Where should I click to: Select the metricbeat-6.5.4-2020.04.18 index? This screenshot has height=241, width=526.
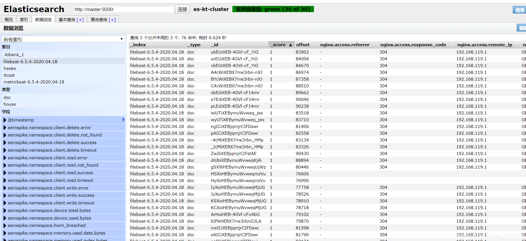click(x=63, y=82)
